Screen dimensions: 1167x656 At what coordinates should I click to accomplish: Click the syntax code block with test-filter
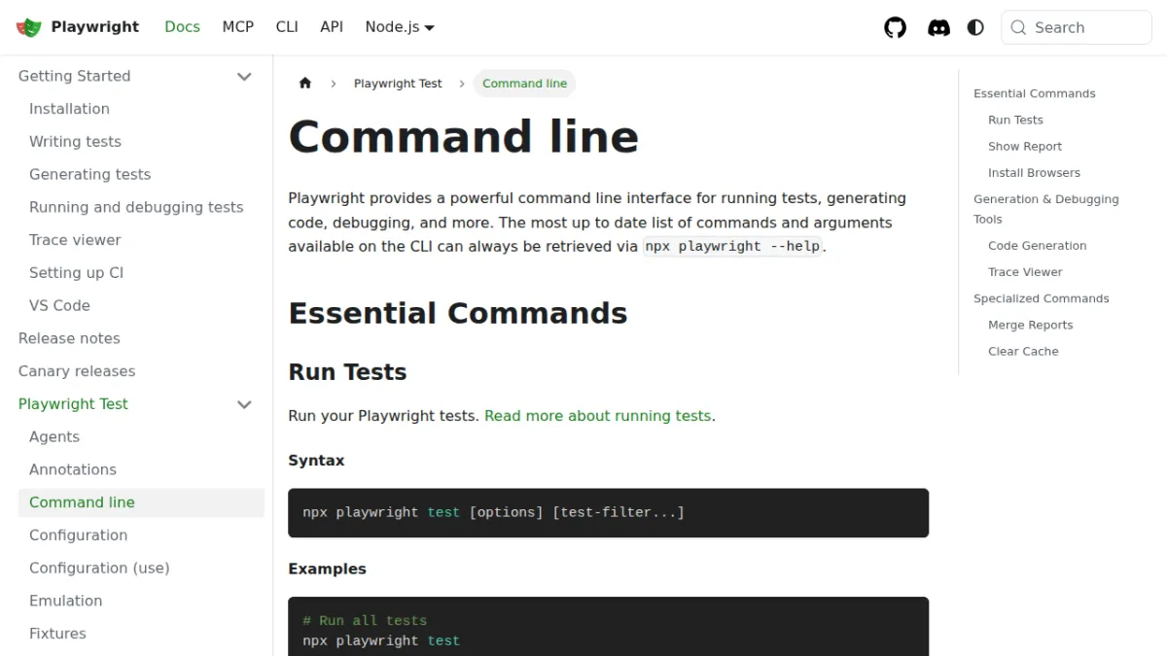pyautogui.click(x=608, y=513)
